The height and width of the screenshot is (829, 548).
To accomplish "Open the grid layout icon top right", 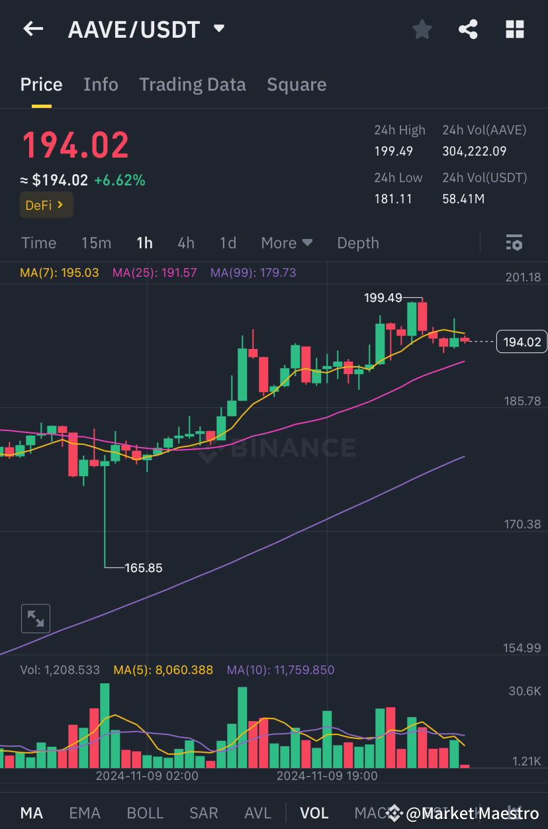I will point(514,28).
